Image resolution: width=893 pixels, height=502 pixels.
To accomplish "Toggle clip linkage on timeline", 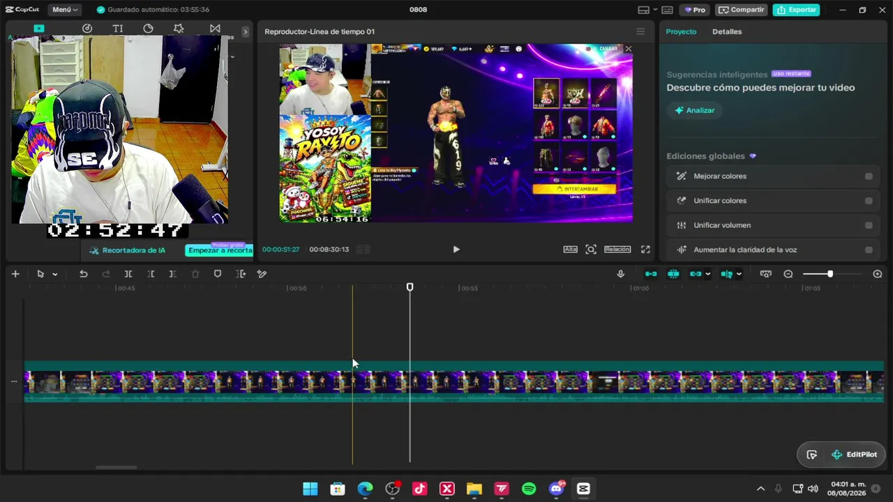I will [x=696, y=274].
